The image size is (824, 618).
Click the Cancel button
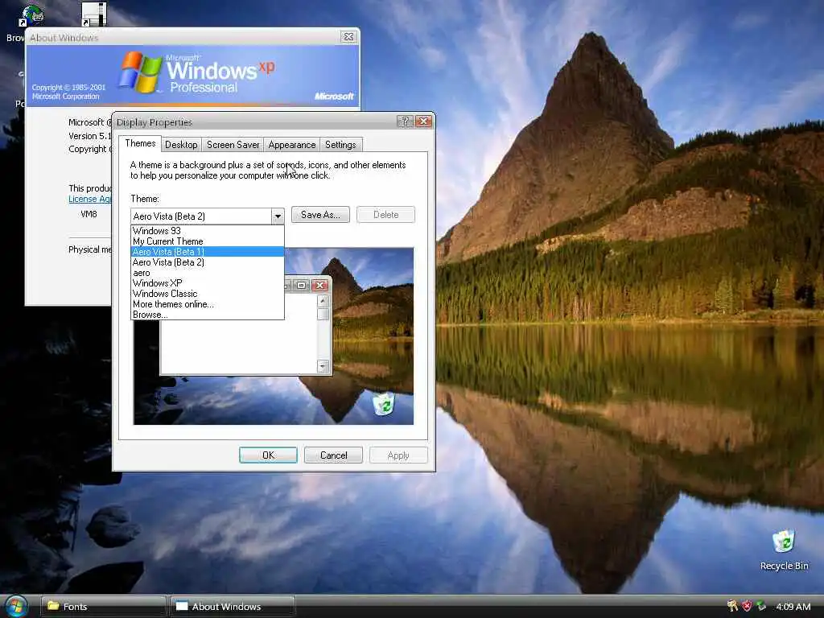coord(334,455)
